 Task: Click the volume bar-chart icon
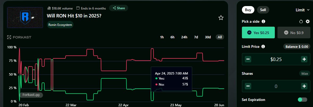[49, 8]
